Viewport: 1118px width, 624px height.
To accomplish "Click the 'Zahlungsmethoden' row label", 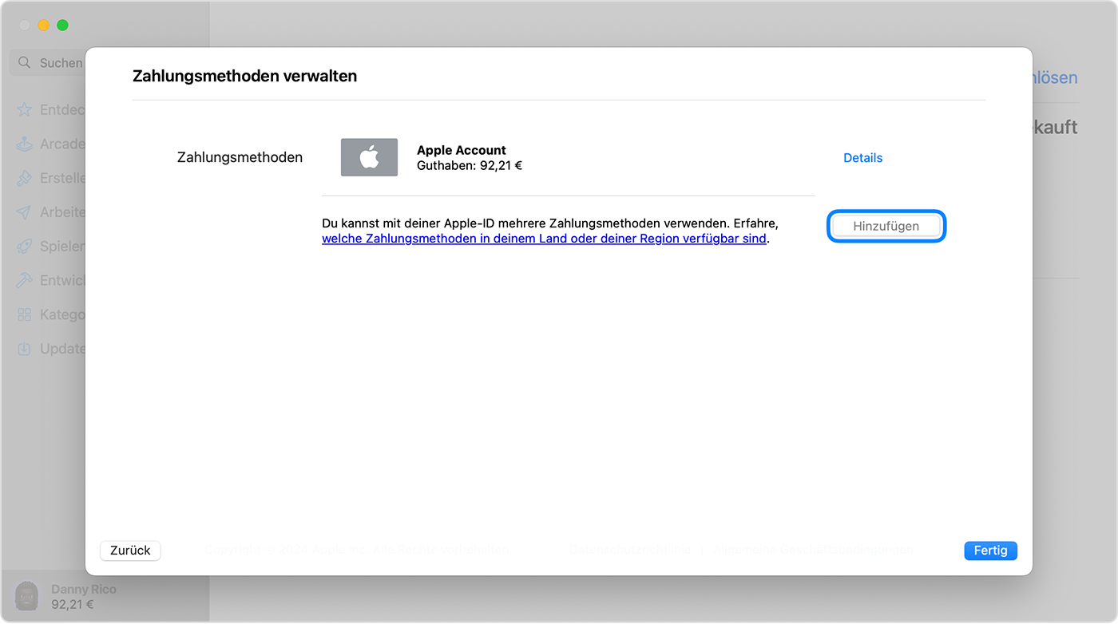I will point(240,158).
